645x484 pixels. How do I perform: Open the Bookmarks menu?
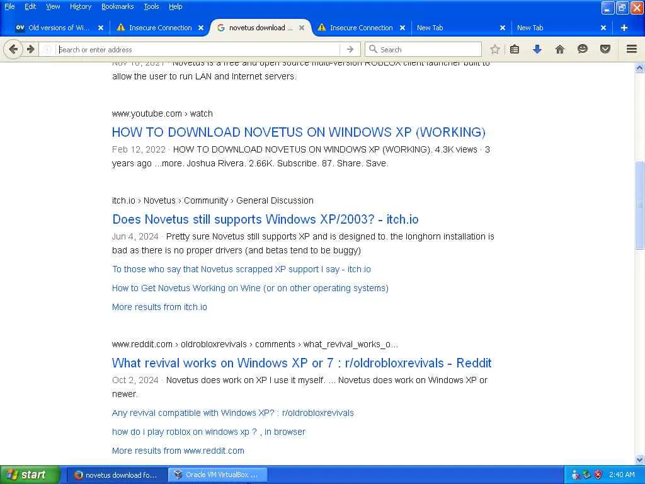(x=118, y=6)
